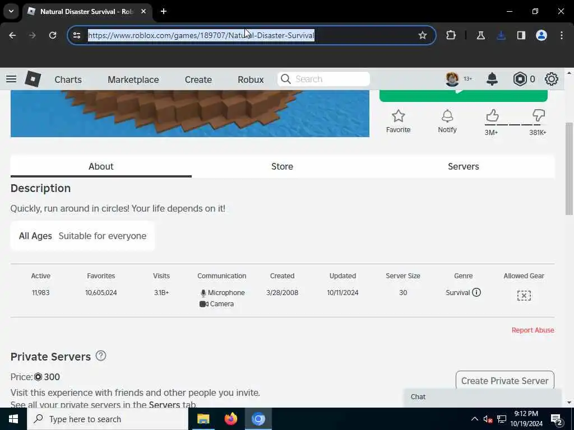Screen dimensions: 574x430
Task: Open the Windows notification center icon
Action: pos(557,419)
